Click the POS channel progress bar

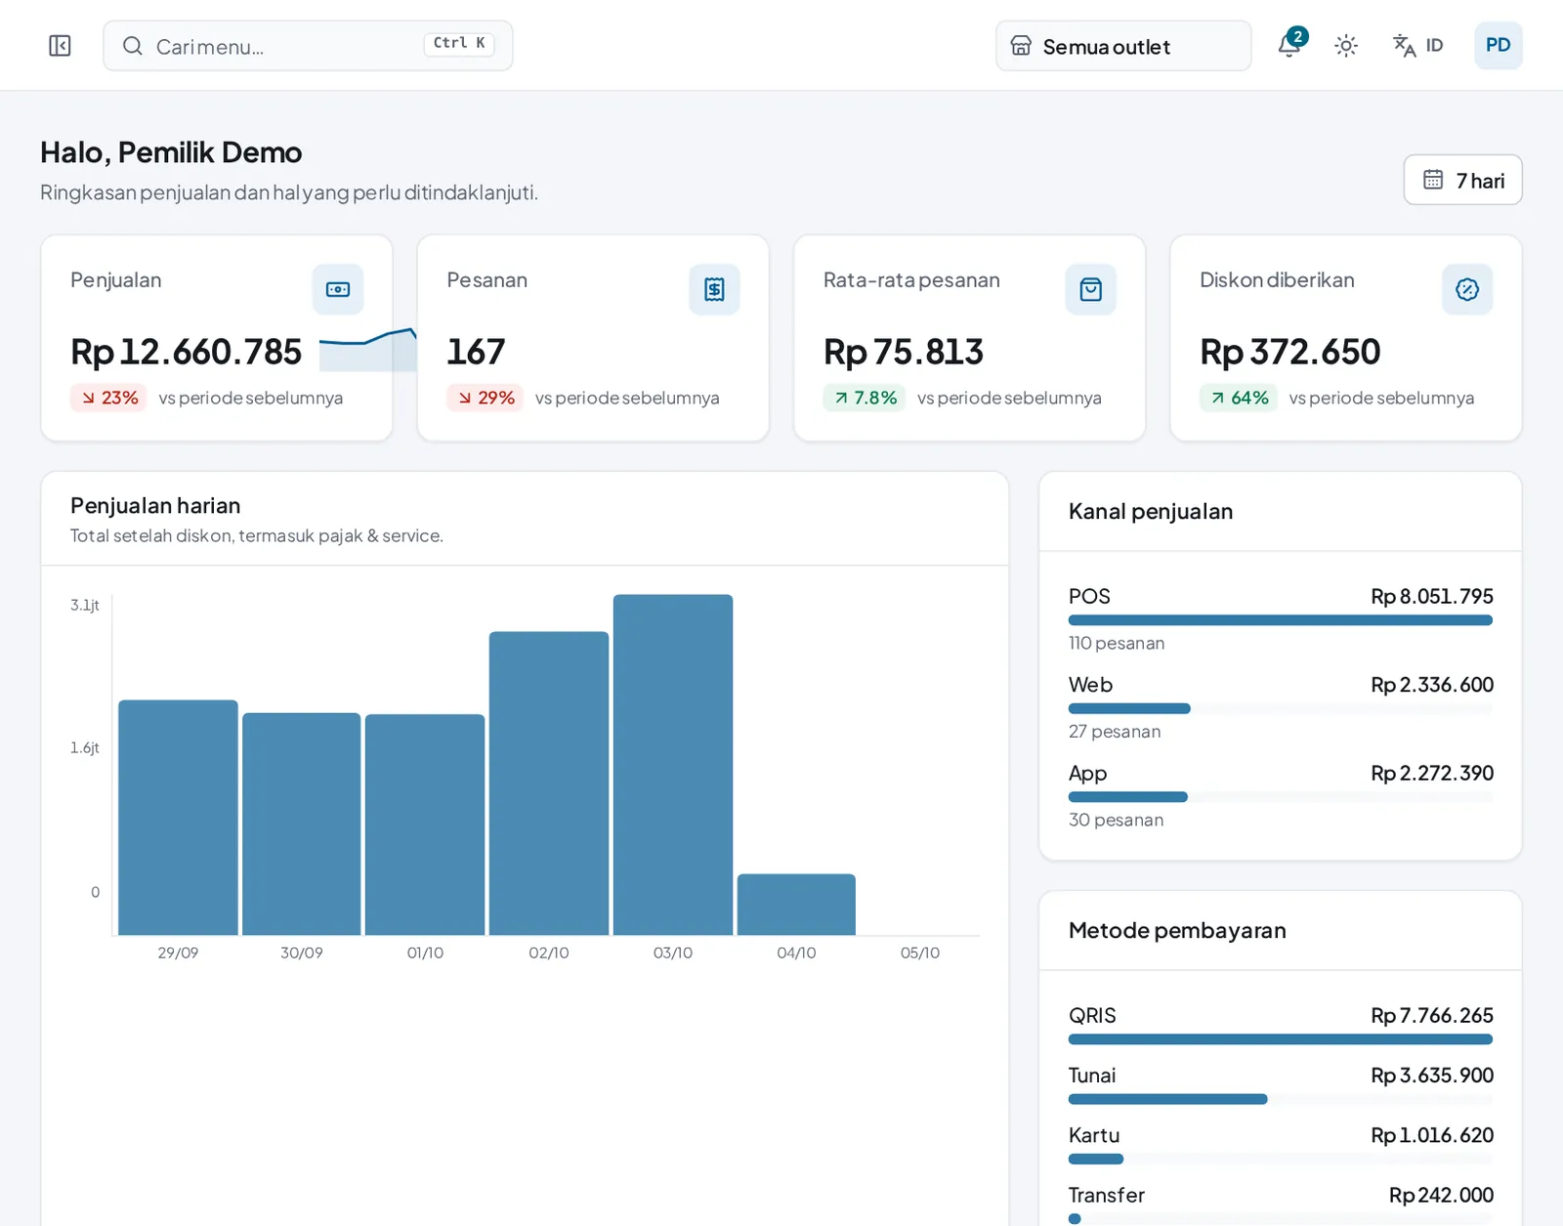(x=1281, y=620)
